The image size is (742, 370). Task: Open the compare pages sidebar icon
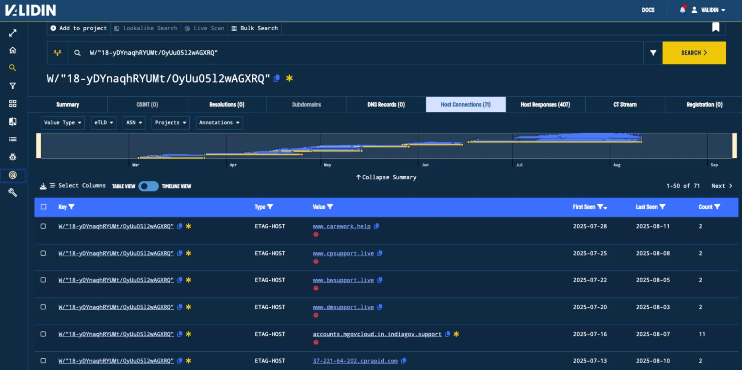[13, 122]
